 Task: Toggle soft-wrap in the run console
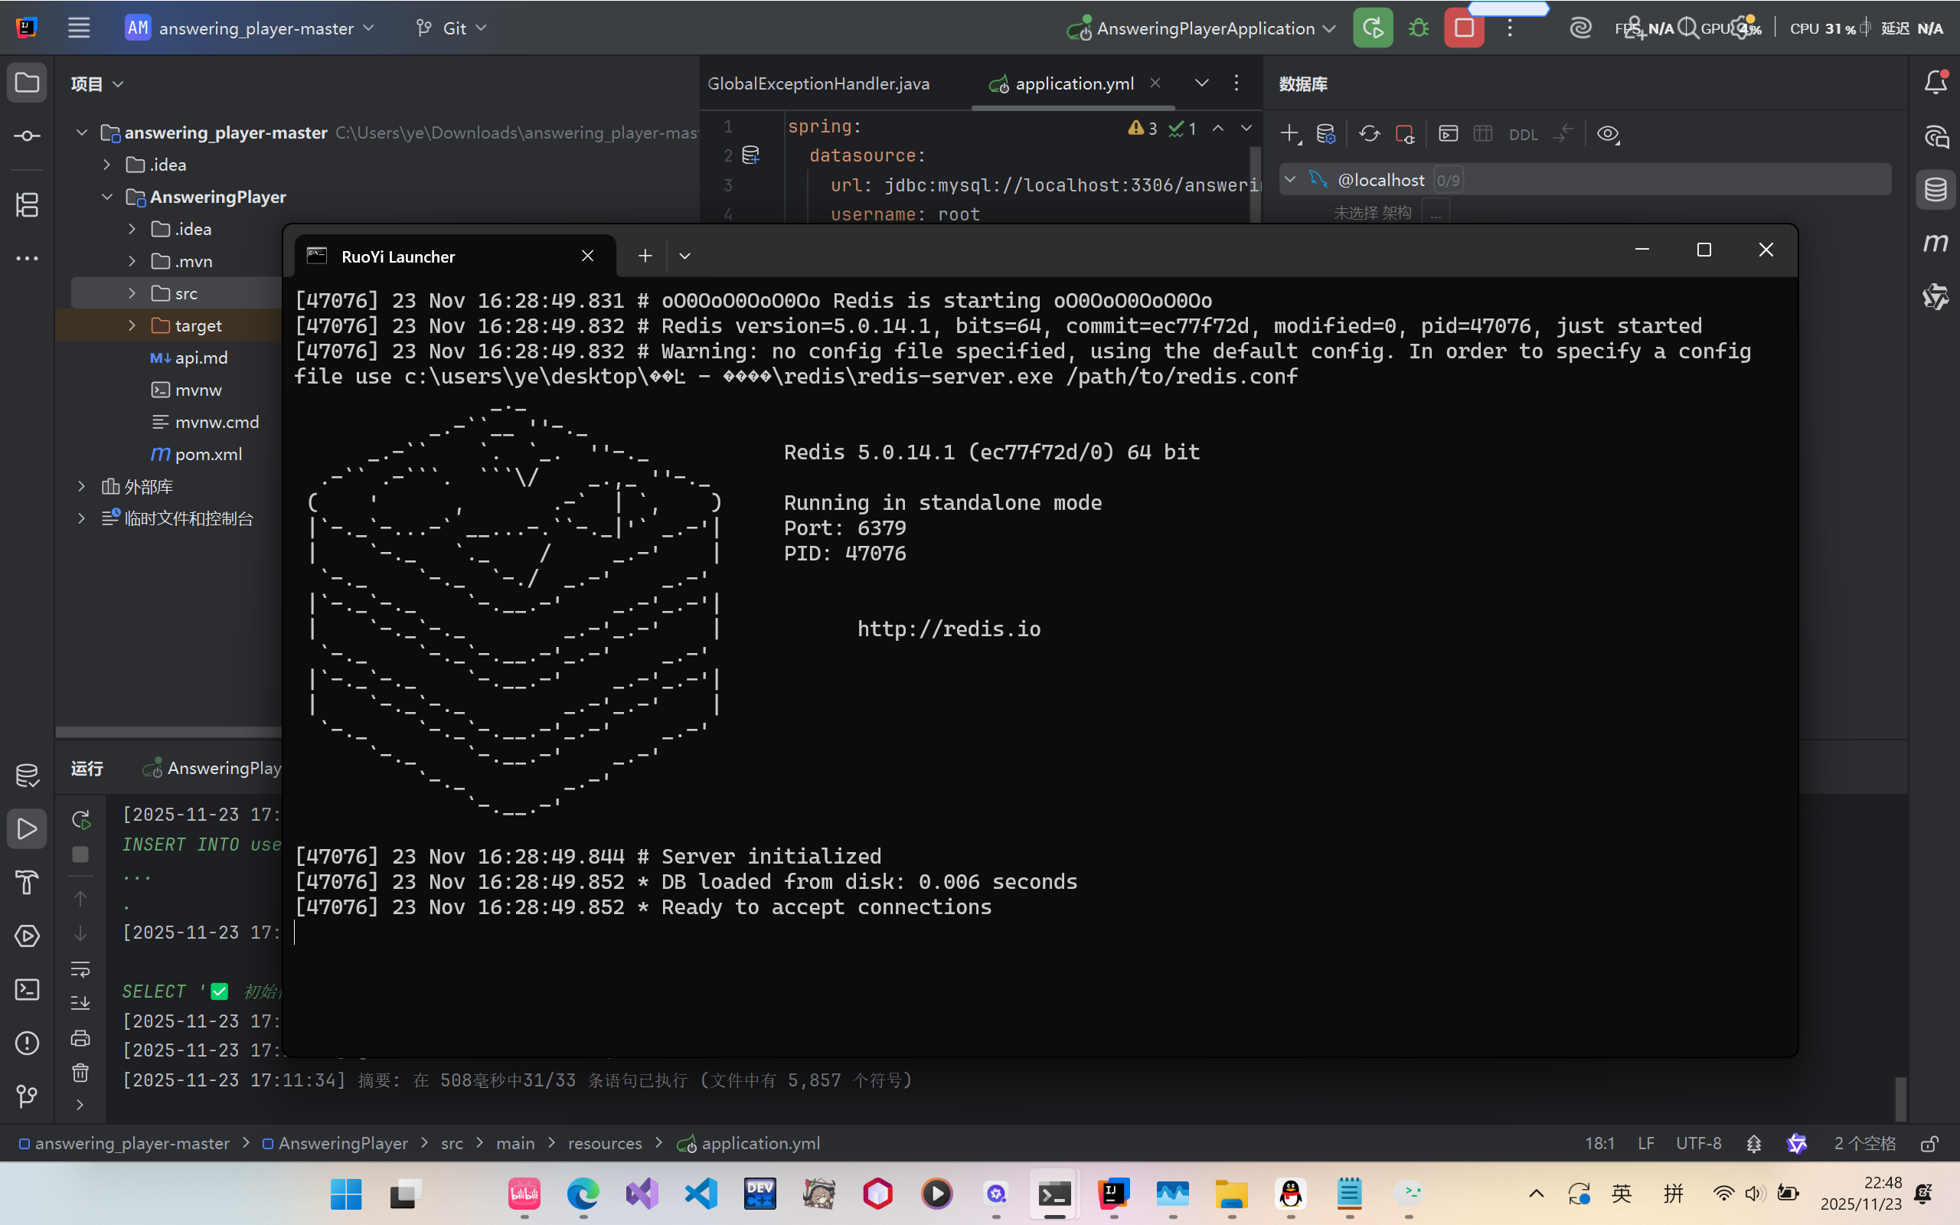(x=80, y=969)
